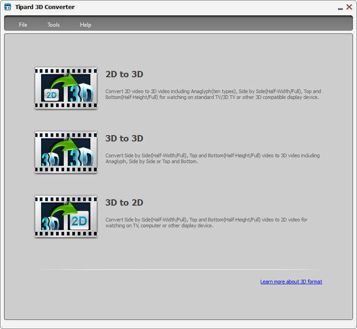The width and height of the screenshot is (357, 329).
Task: Select the '3D to 2D' heading
Action: coord(124,202)
